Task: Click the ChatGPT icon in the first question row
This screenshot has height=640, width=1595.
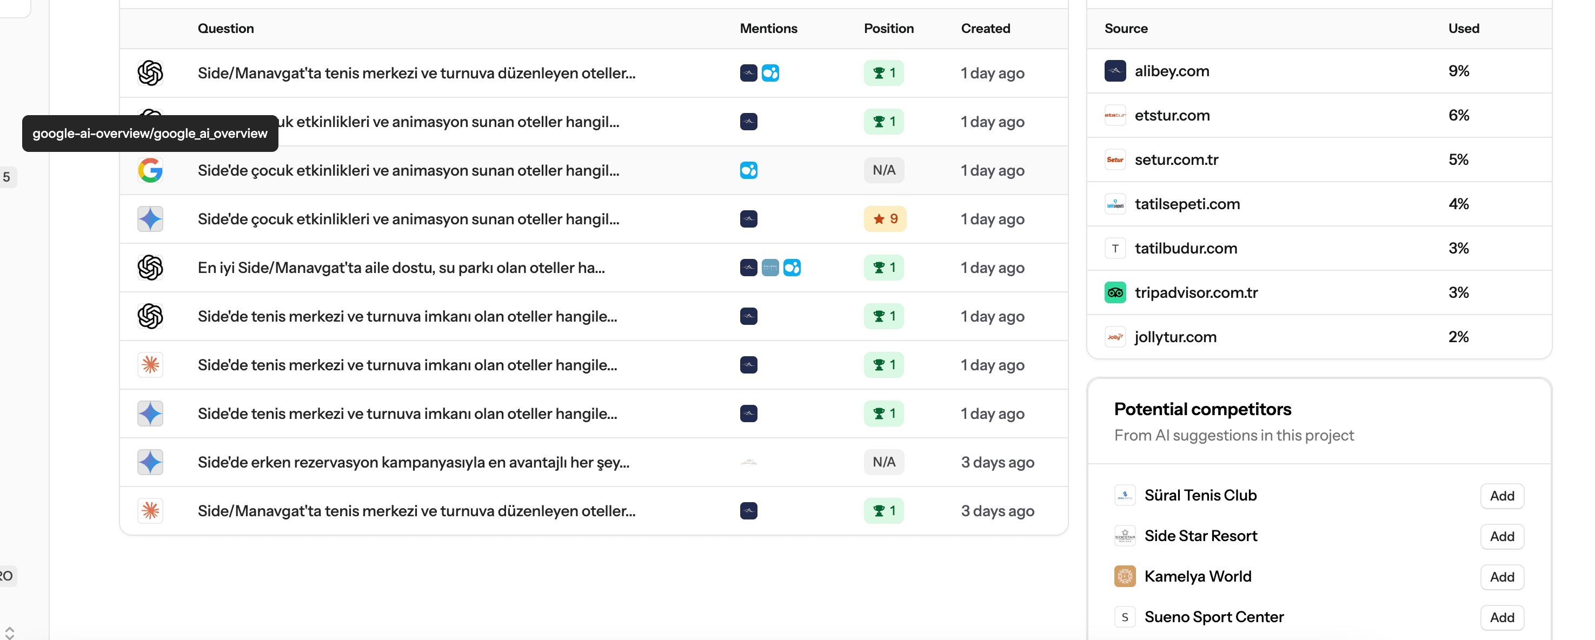Action: click(x=150, y=73)
